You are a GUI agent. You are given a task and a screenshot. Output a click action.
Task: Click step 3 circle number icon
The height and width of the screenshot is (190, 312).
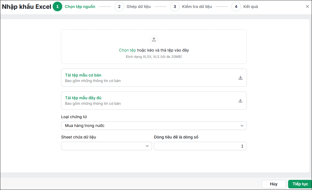[175, 7]
